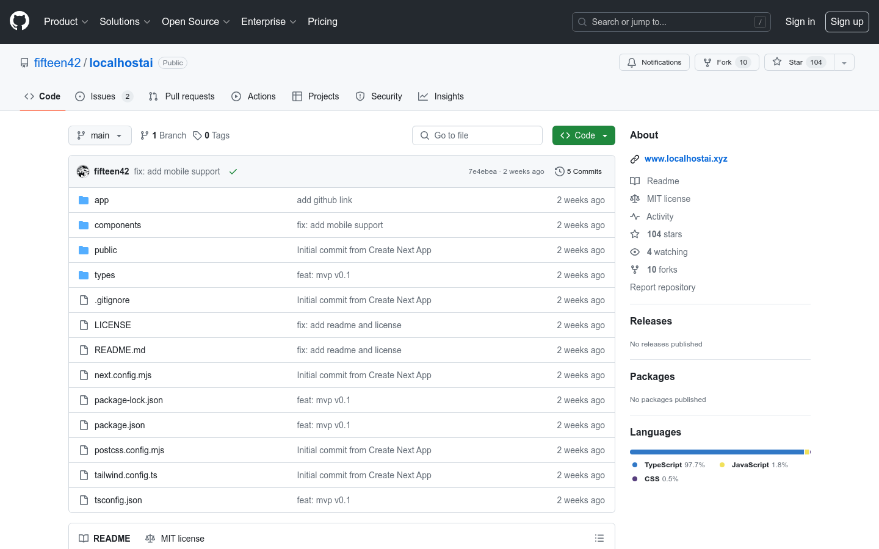Open commit 'fix: add mobile support' message
879x549 pixels.
[x=177, y=171]
